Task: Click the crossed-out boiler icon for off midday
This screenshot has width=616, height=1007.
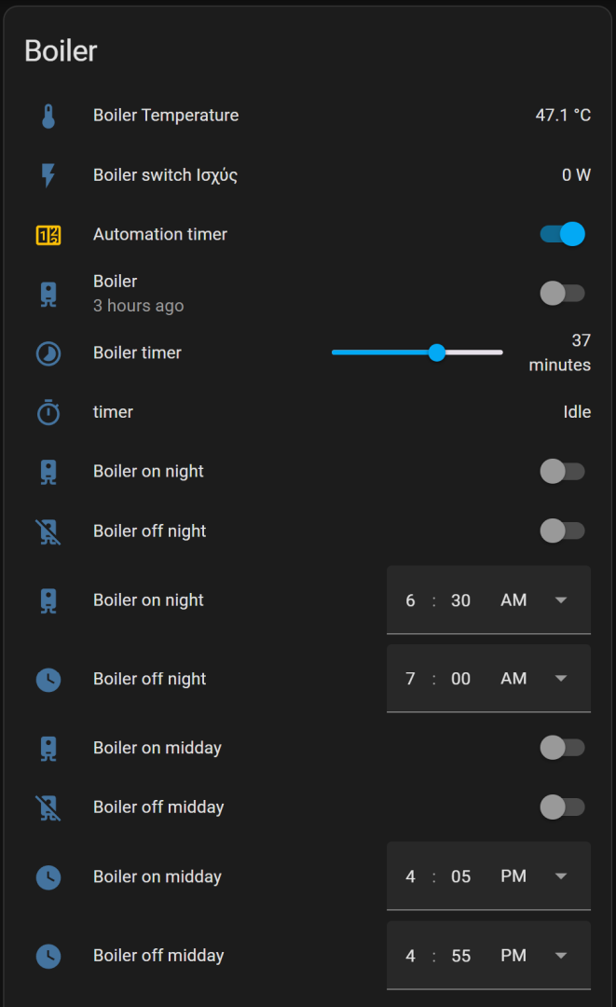Action: [x=48, y=807]
